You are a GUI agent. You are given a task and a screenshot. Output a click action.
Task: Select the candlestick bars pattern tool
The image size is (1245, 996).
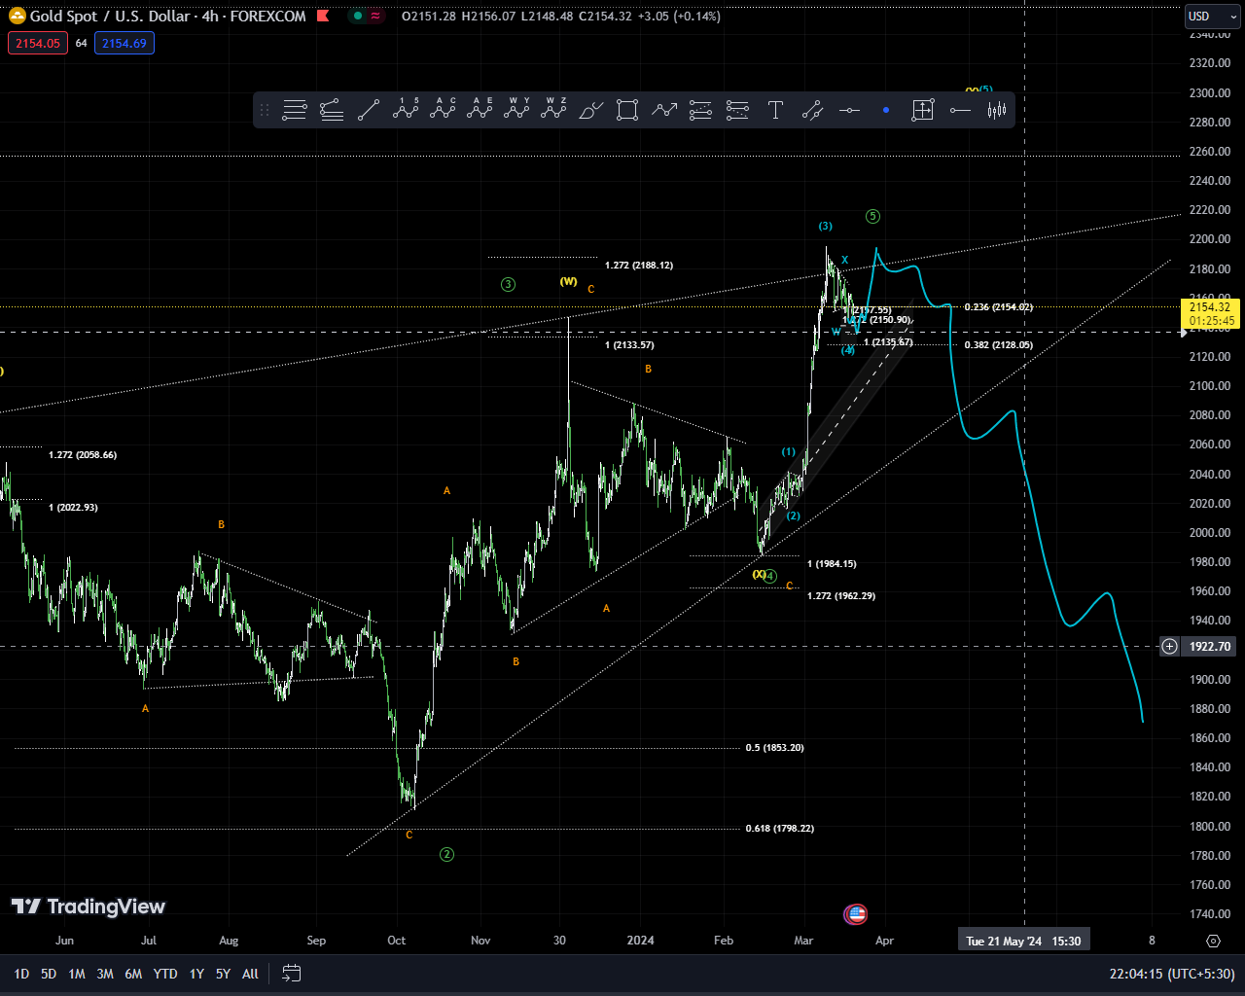[x=996, y=111]
